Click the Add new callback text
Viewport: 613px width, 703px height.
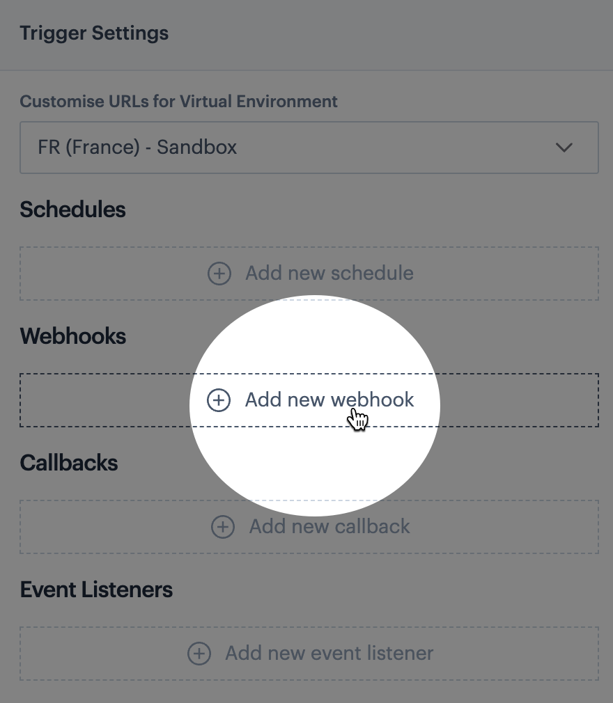pyautogui.click(x=329, y=527)
